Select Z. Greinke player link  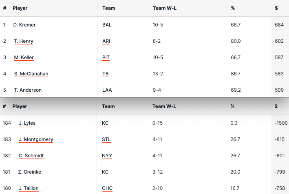(x=29, y=172)
